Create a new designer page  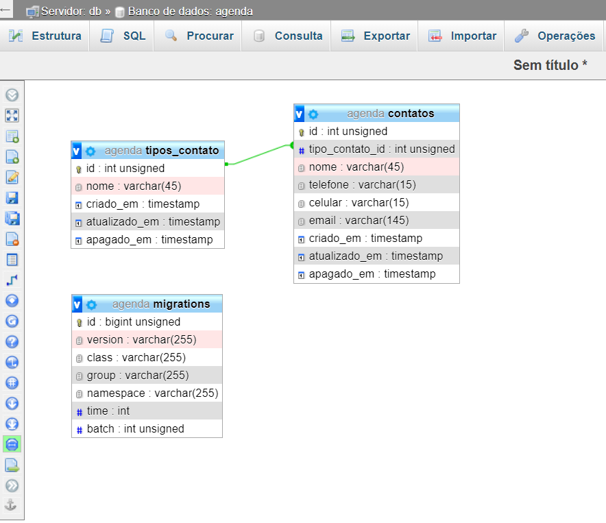(12, 156)
